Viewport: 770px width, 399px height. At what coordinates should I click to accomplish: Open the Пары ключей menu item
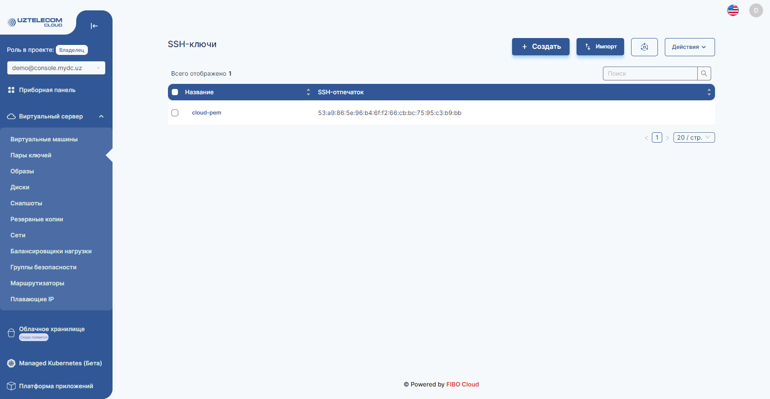[x=31, y=155]
